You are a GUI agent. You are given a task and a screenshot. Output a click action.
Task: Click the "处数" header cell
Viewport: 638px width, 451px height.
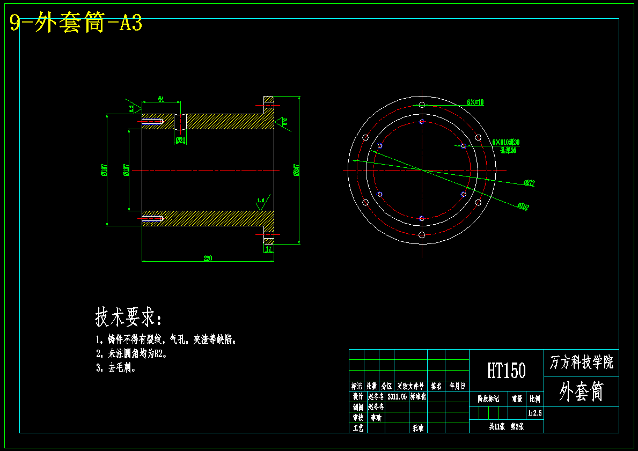click(x=371, y=386)
